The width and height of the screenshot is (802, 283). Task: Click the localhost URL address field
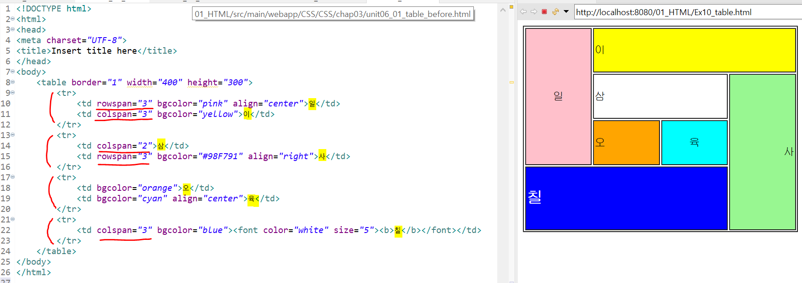687,12
